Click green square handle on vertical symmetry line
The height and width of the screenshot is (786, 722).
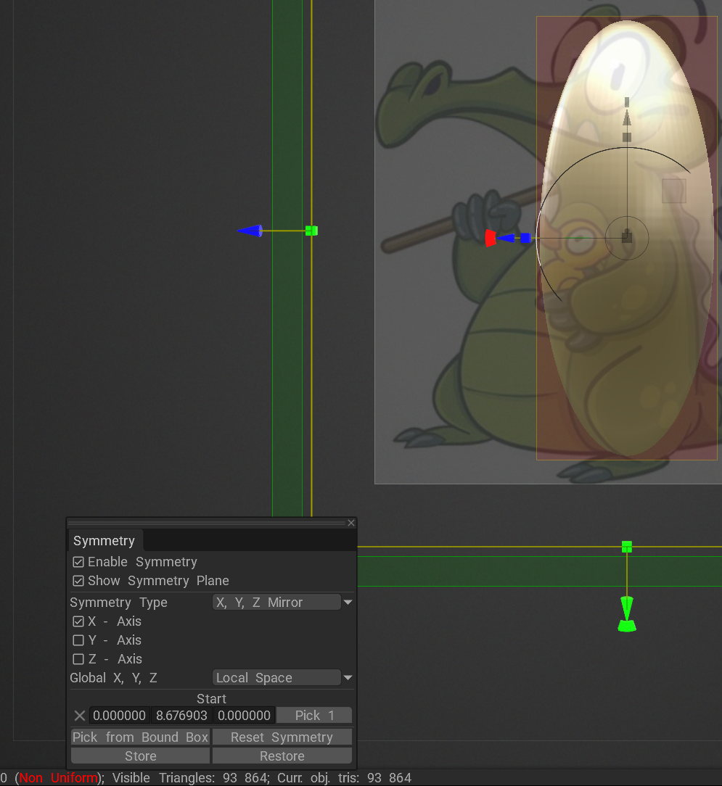[x=311, y=231]
